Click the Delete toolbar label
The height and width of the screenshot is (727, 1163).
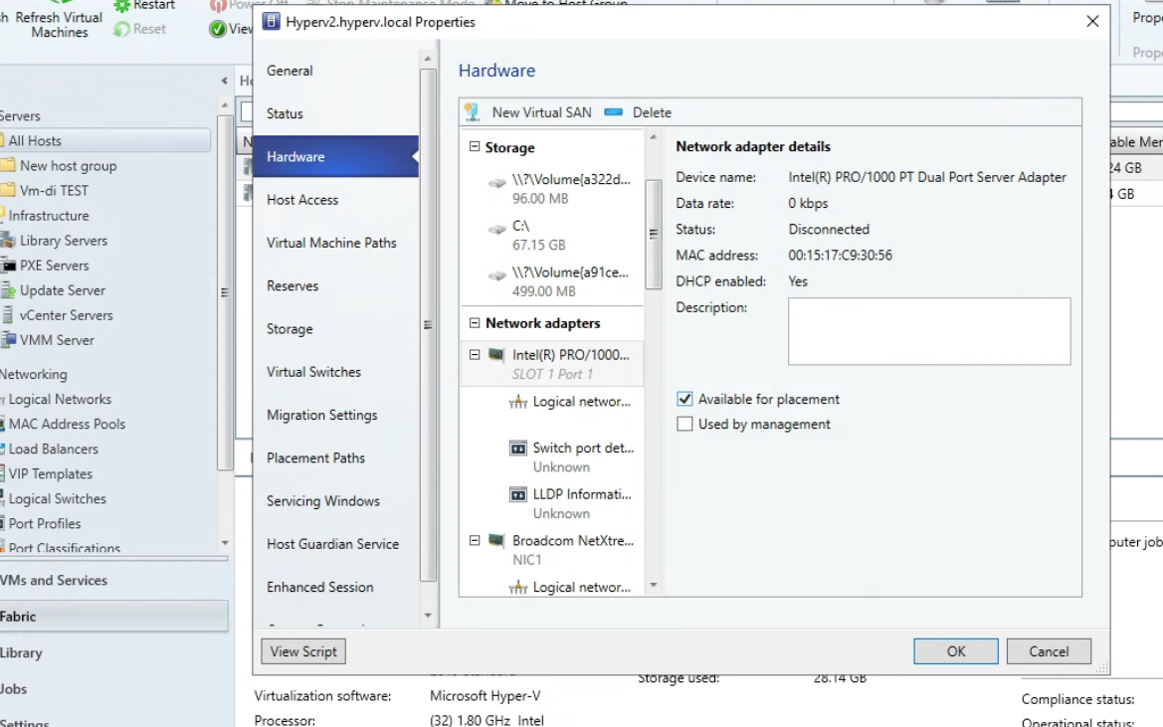pyautogui.click(x=652, y=112)
